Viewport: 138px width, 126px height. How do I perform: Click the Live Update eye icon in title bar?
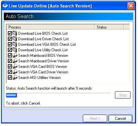point(5,6)
